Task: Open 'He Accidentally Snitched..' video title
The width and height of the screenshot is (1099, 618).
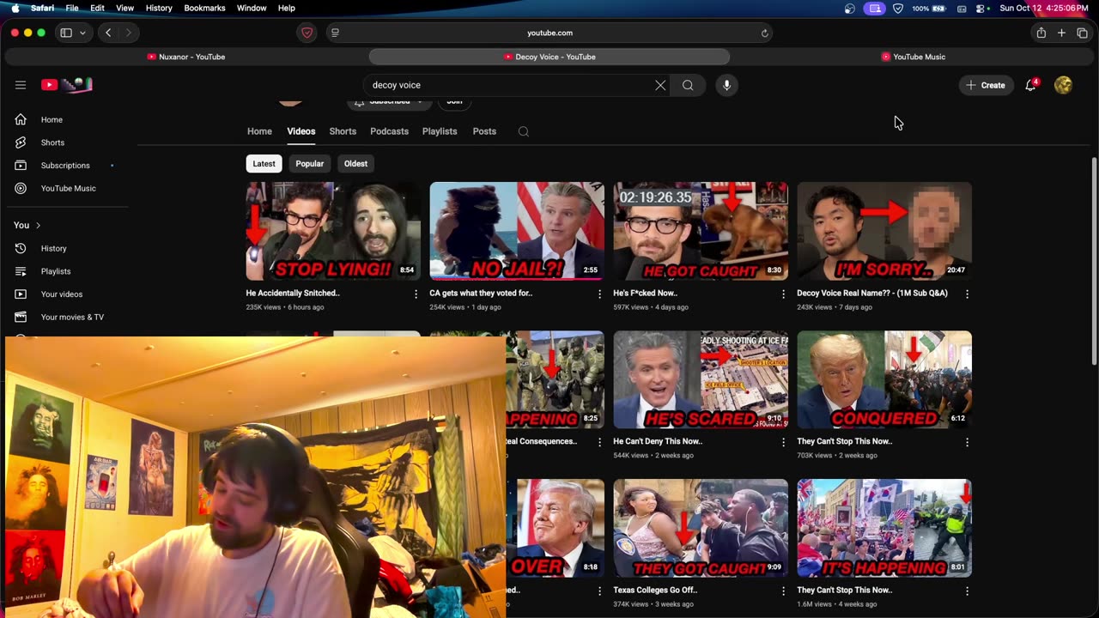Action: [x=293, y=293]
